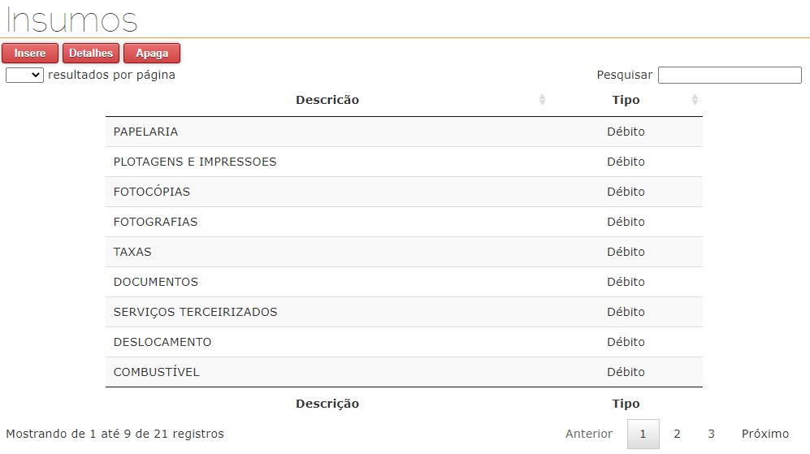Select current page 1 button
This screenshot has width=810, height=454.
[x=643, y=434]
